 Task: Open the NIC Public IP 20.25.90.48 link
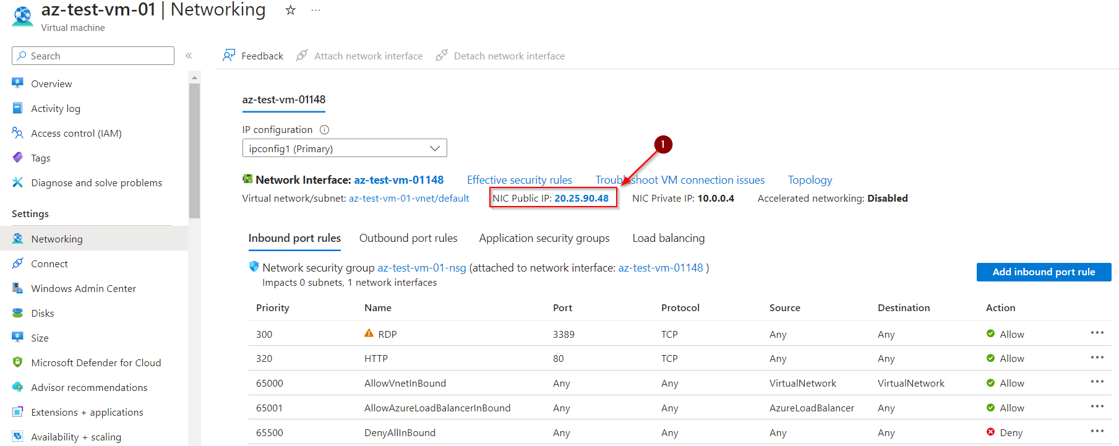tap(581, 199)
